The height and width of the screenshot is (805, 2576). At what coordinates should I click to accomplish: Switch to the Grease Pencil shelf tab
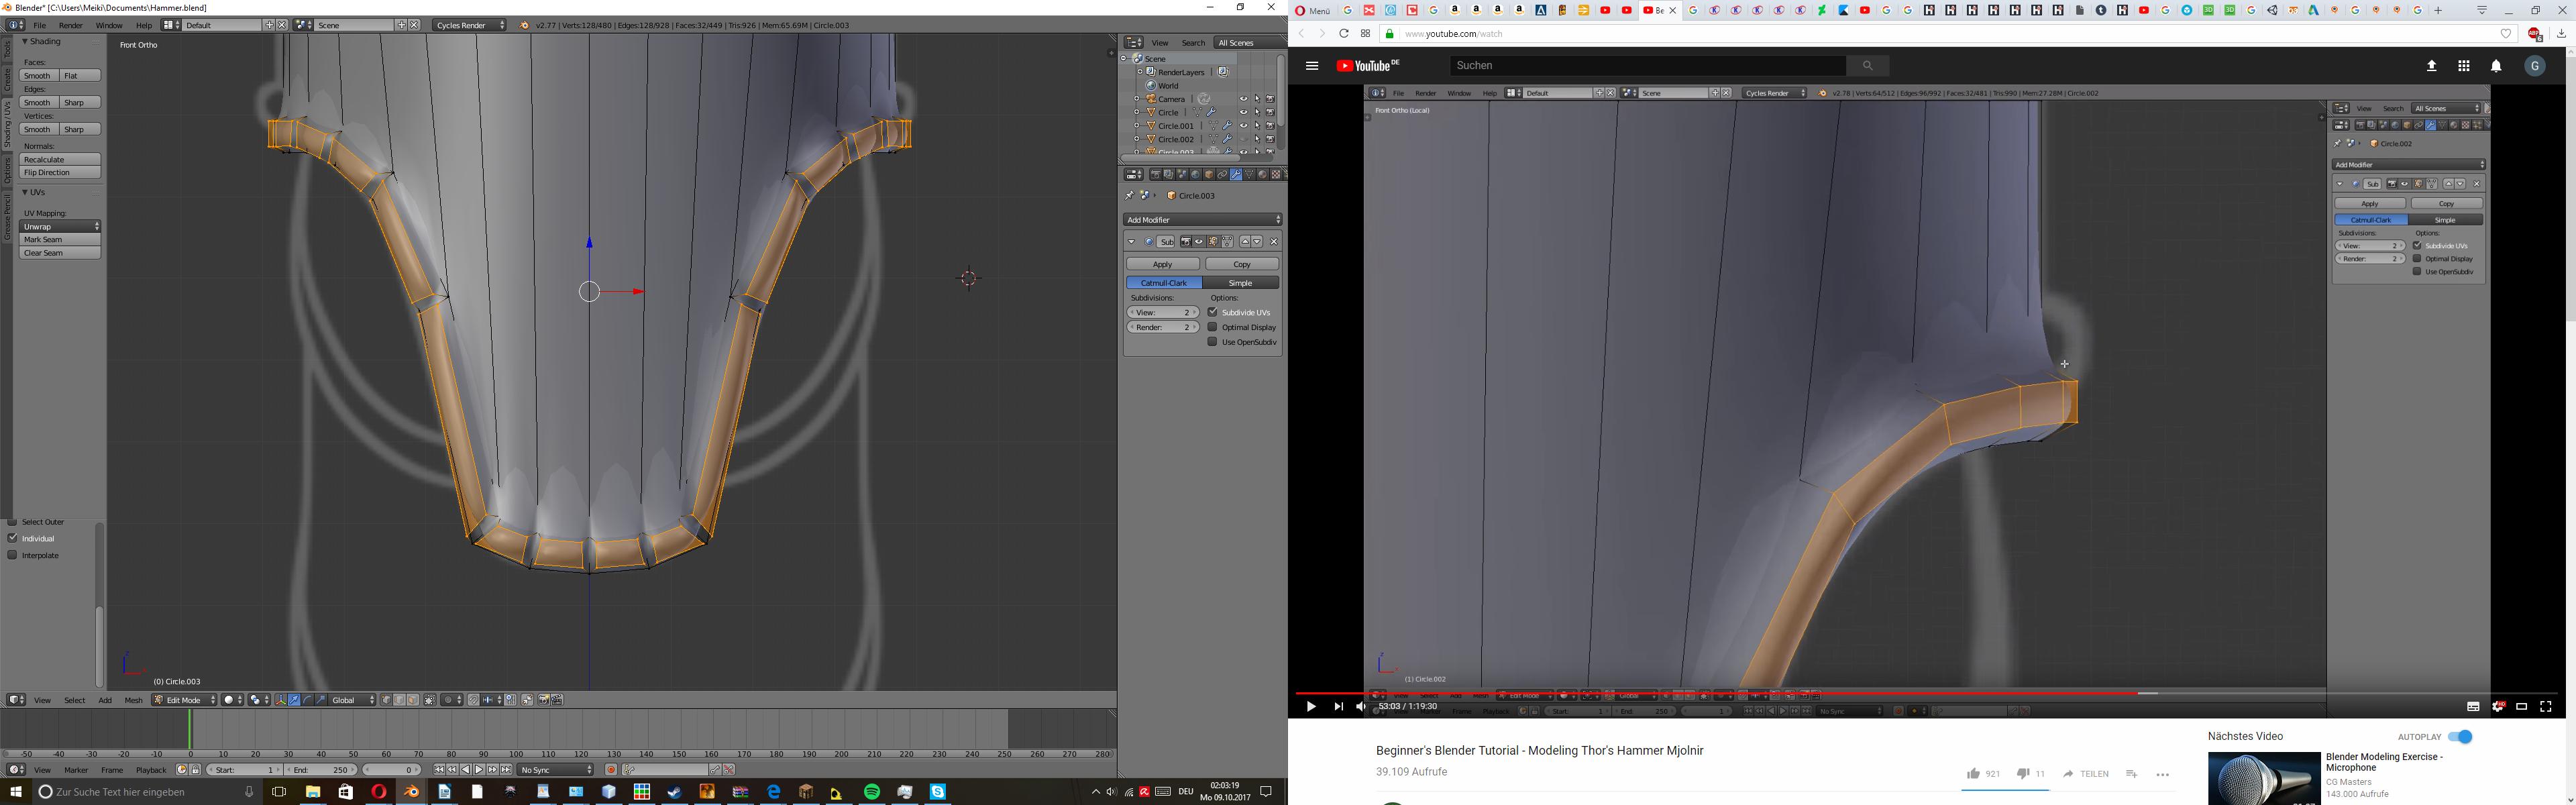click(x=6, y=216)
